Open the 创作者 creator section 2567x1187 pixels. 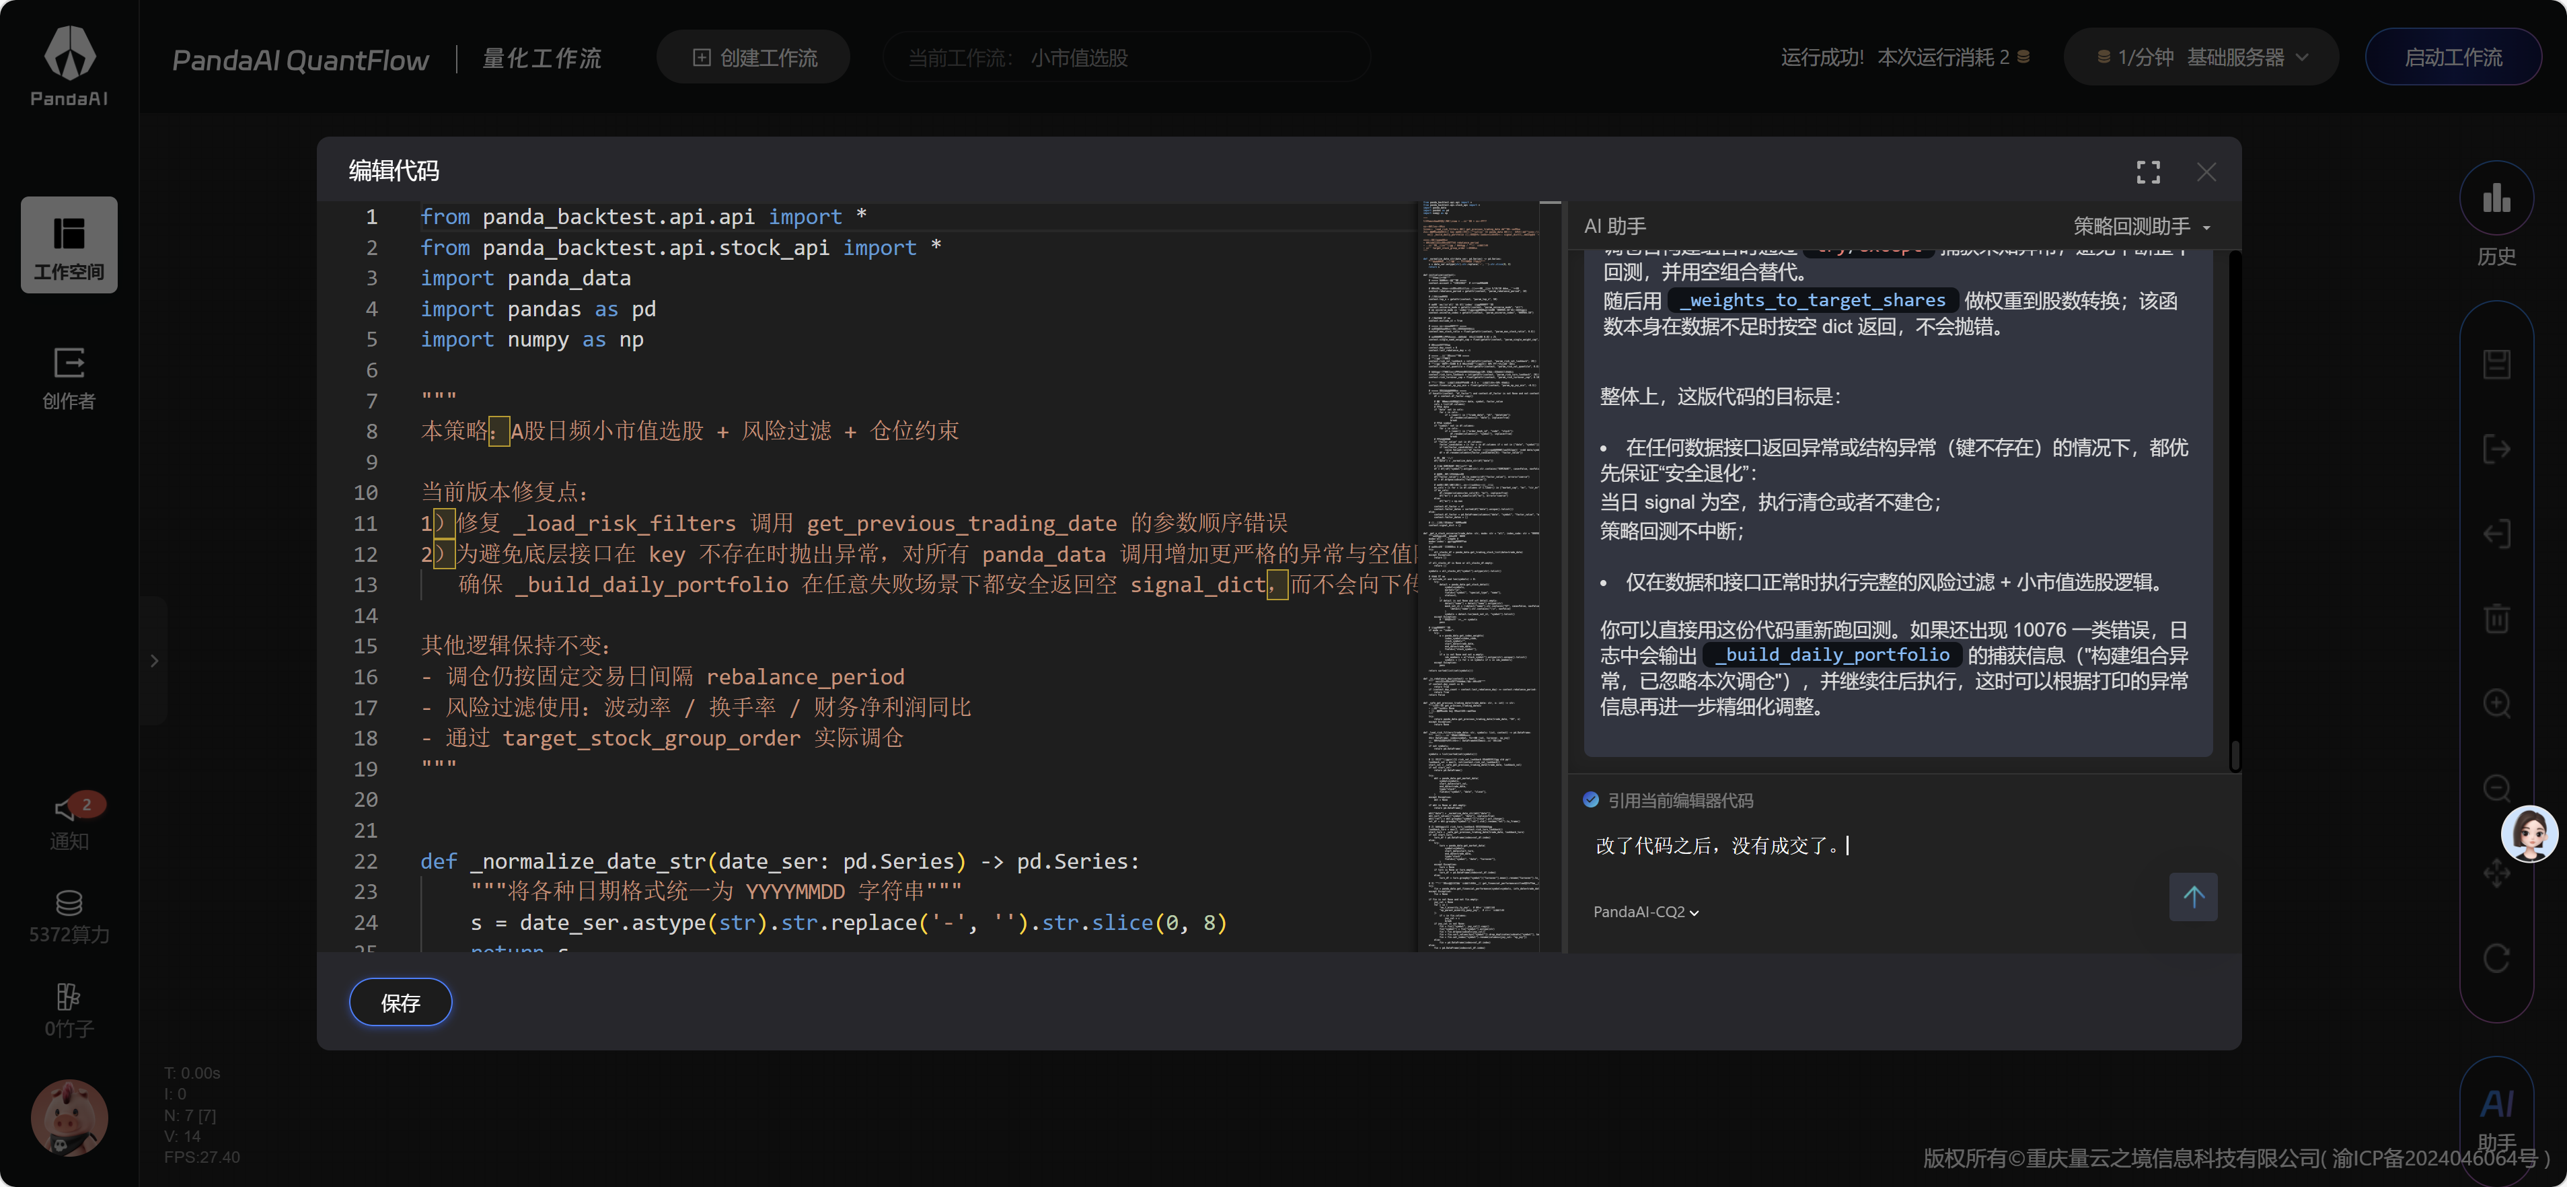pos(69,379)
